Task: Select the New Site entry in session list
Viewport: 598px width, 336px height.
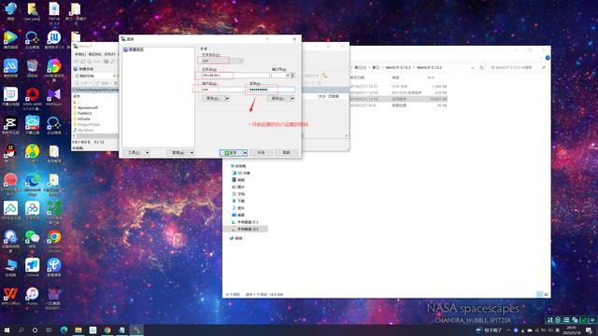Action: tap(134, 49)
